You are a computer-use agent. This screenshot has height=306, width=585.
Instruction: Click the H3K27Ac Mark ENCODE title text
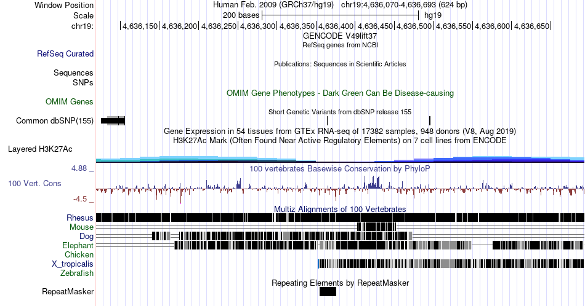tap(340, 140)
